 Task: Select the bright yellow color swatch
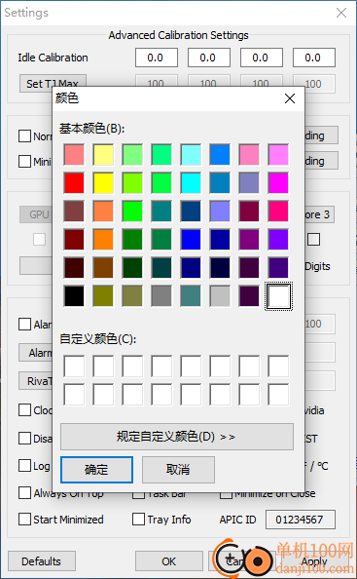103,183
